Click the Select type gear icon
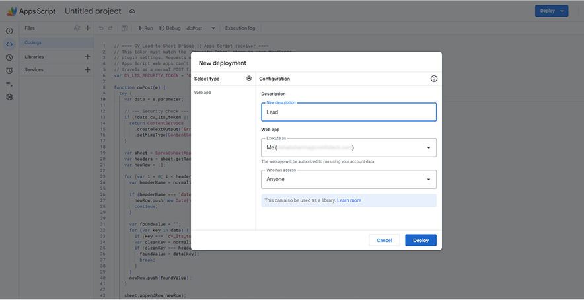Image resolution: width=584 pixels, height=300 pixels. (x=249, y=78)
